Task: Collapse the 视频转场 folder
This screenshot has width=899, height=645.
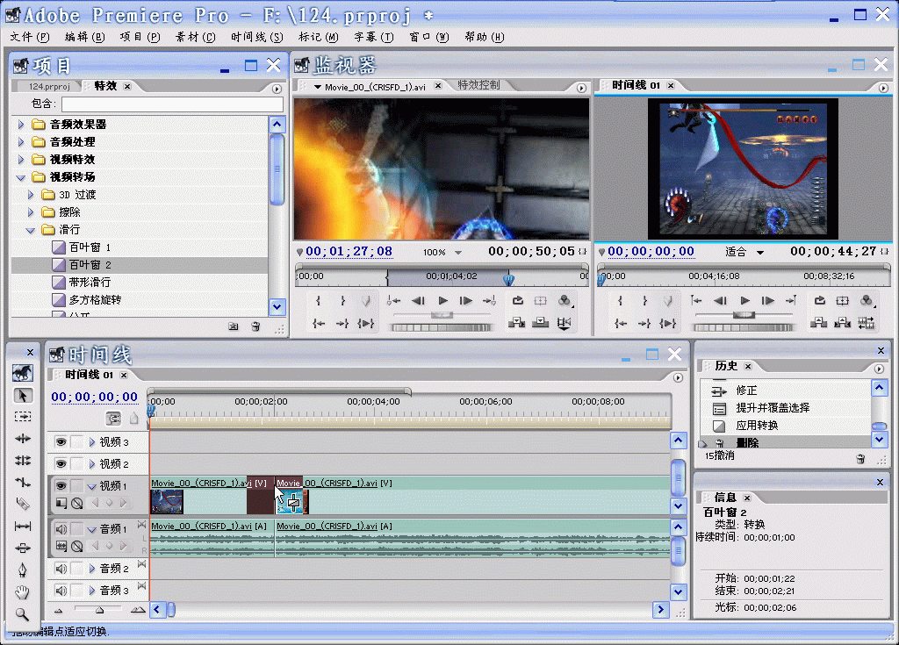Action: tap(21, 177)
